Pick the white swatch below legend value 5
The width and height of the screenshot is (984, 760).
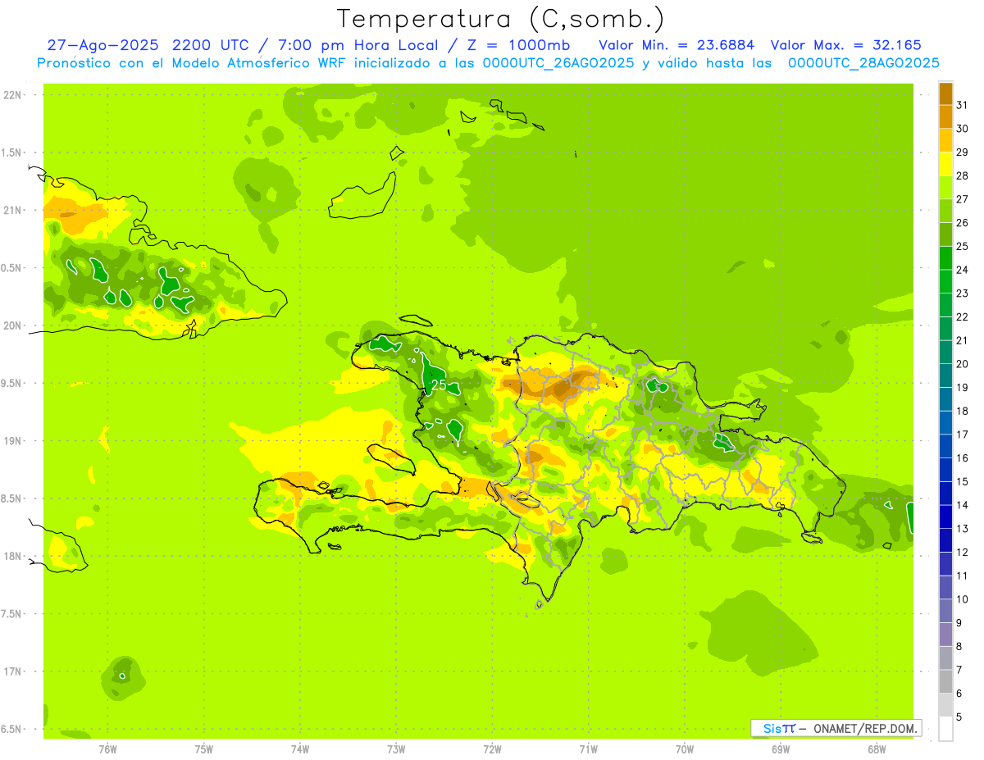(946, 729)
